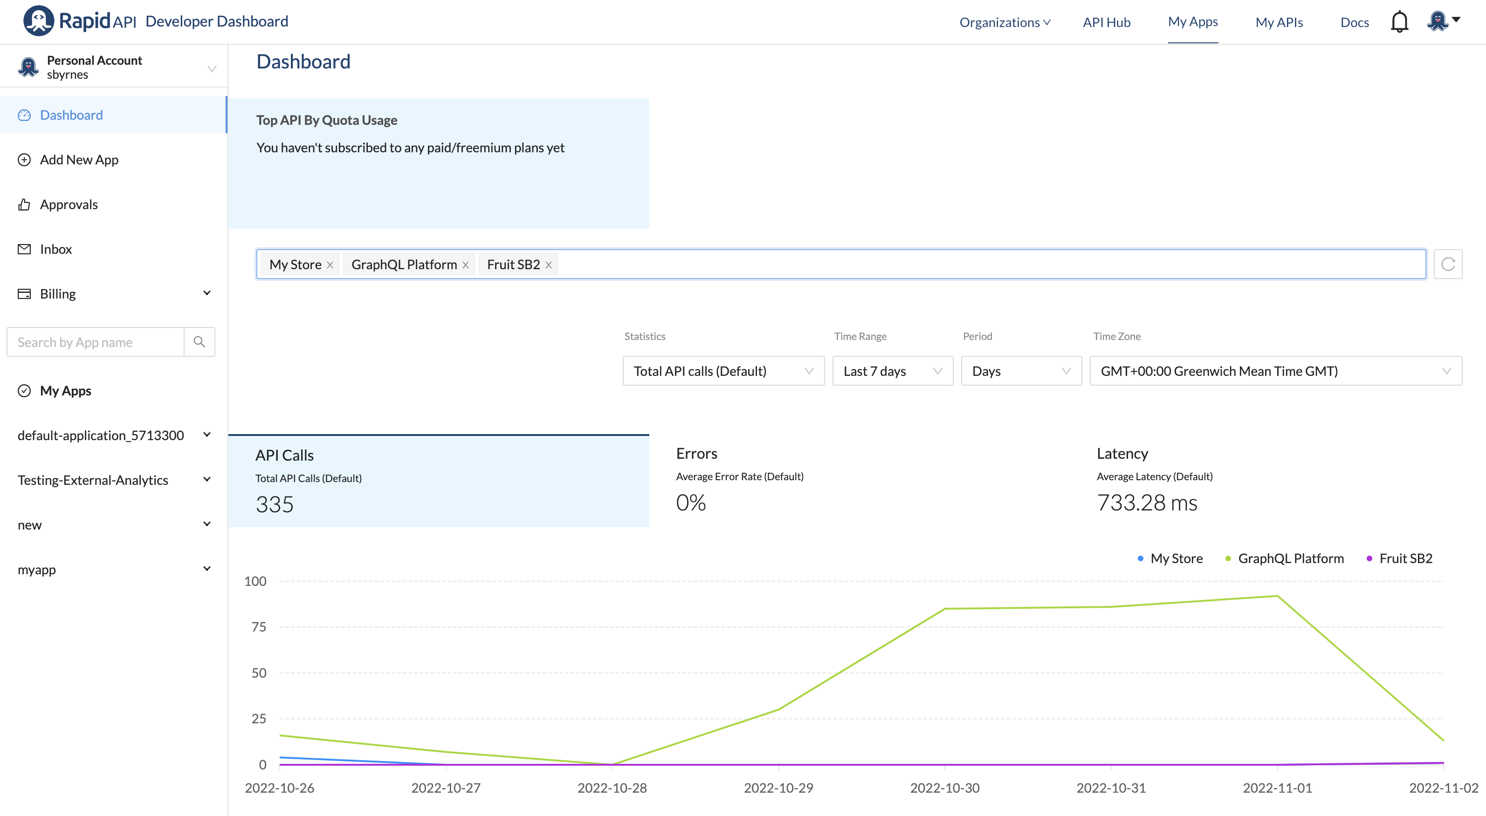Remove the GraphQL Platform tag
The height and width of the screenshot is (816, 1486).
pyautogui.click(x=466, y=265)
